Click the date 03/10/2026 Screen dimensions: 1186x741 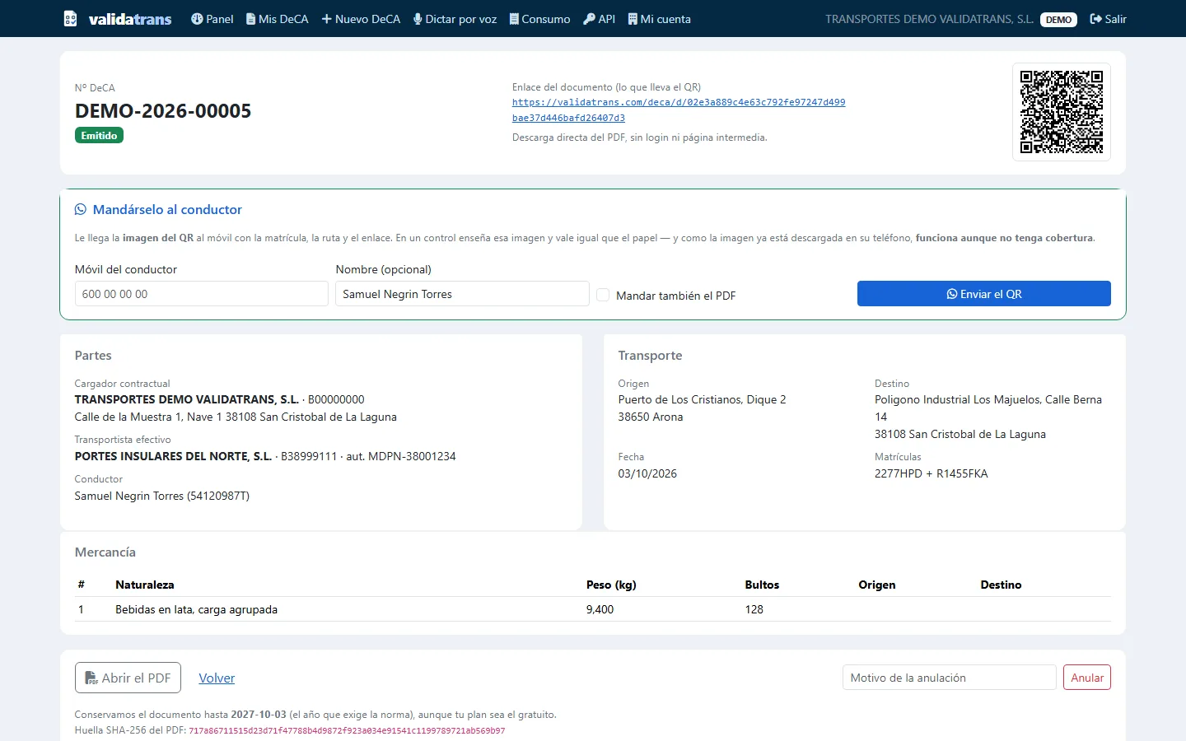click(x=647, y=473)
